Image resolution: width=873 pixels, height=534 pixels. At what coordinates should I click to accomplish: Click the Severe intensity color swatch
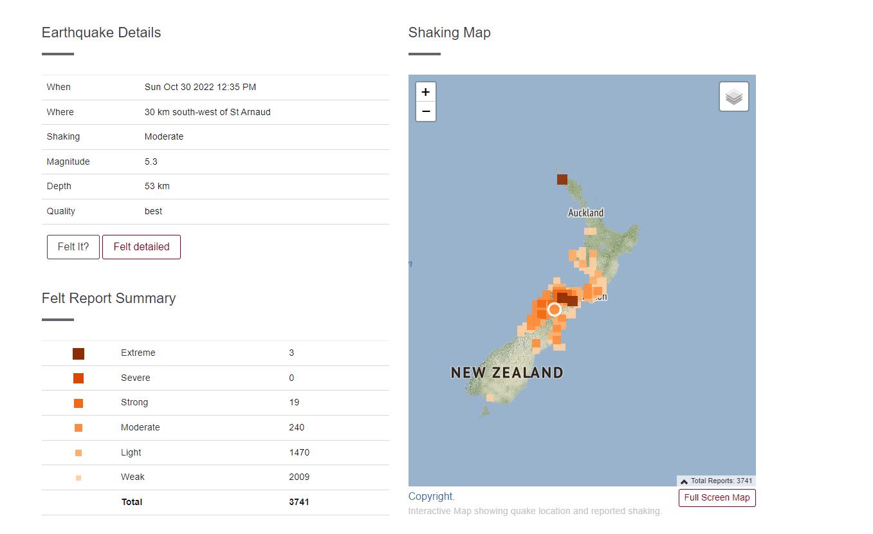click(x=78, y=378)
